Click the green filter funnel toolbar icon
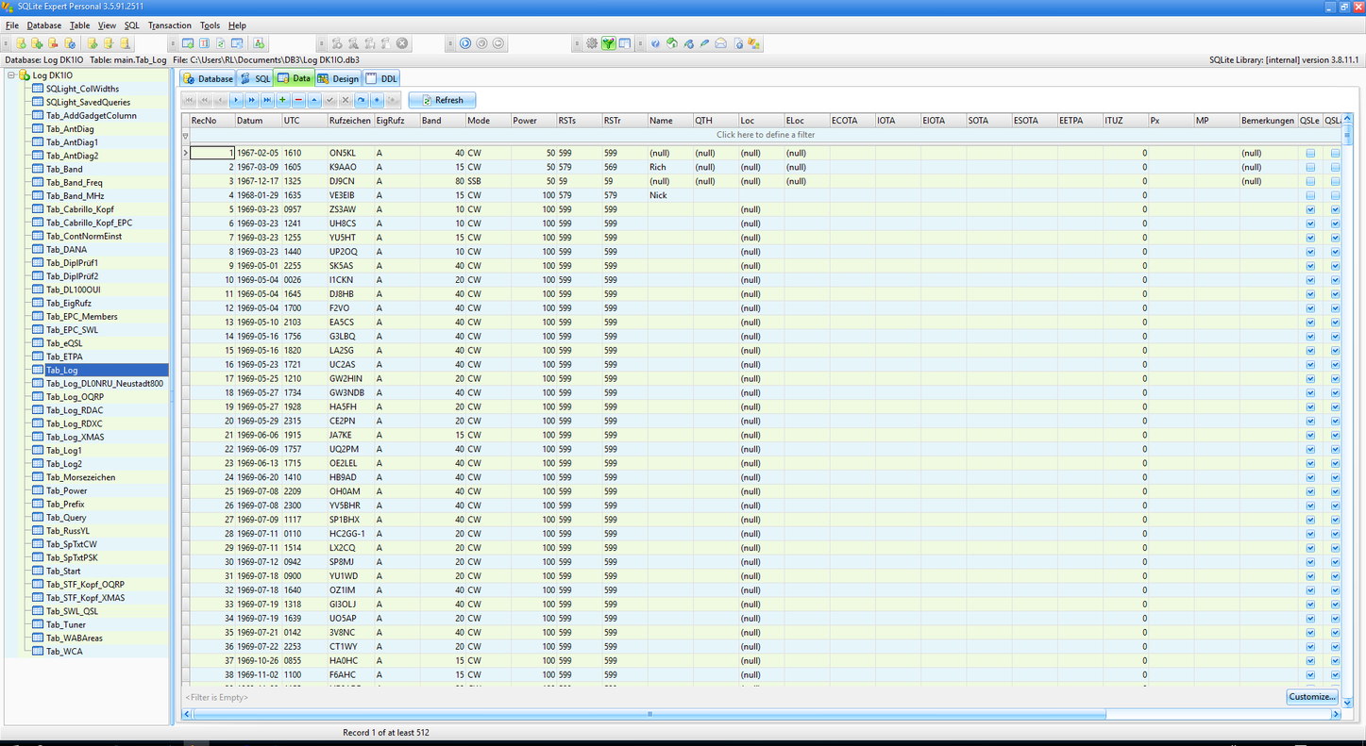 pyautogui.click(x=609, y=43)
